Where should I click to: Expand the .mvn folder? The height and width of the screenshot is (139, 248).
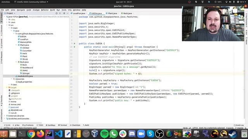click(x=7, y=22)
